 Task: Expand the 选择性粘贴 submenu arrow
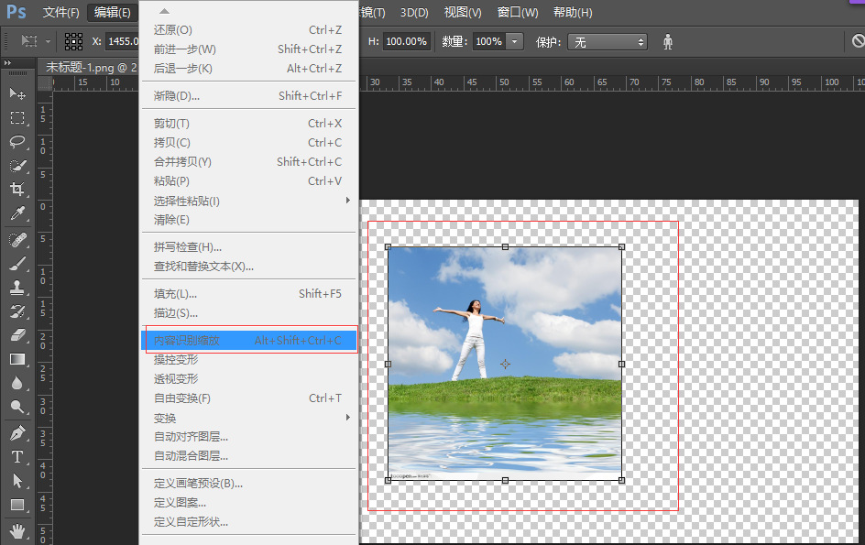point(347,201)
